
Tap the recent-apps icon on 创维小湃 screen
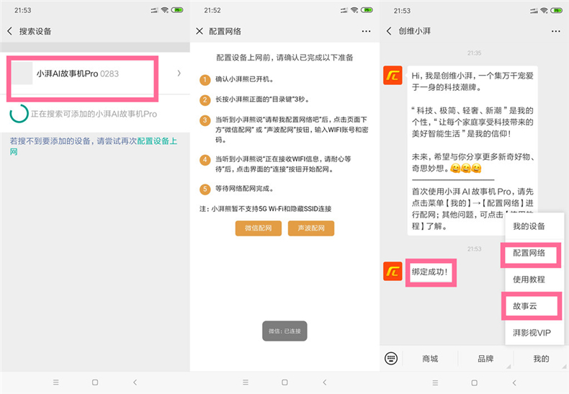[436, 382]
